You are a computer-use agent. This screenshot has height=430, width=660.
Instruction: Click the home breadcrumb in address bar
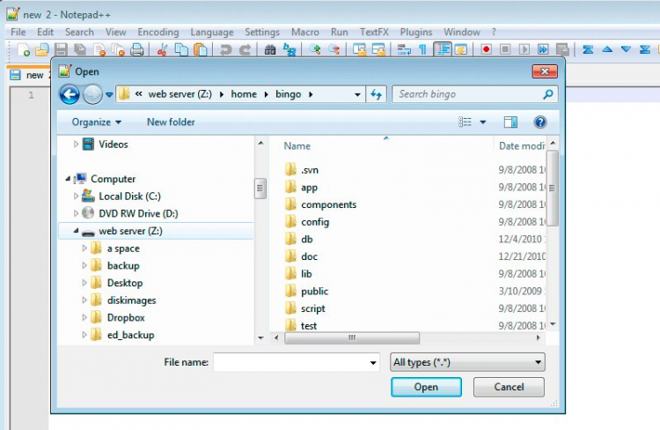click(x=244, y=94)
